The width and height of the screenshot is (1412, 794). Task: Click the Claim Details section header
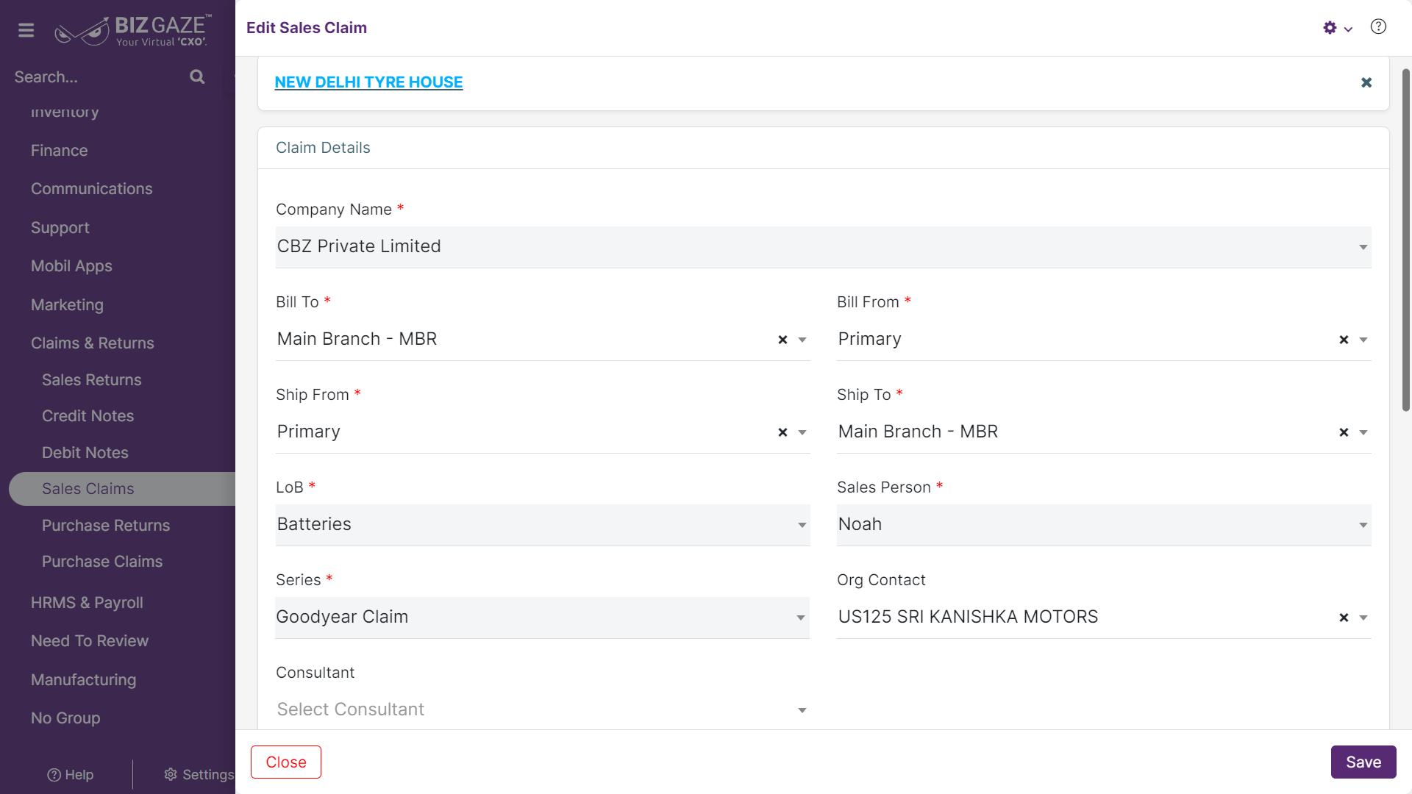[323, 148]
